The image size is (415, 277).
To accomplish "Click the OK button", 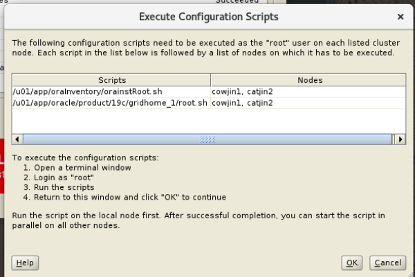I will coord(352,262).
